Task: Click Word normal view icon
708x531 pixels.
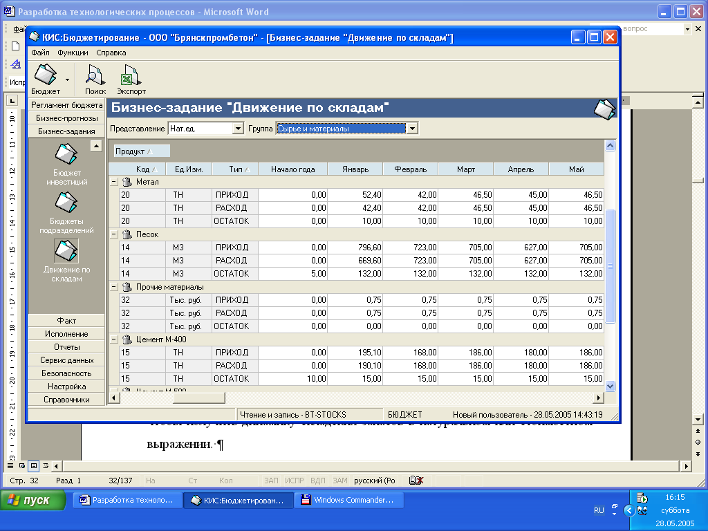Action: (10, 465)
